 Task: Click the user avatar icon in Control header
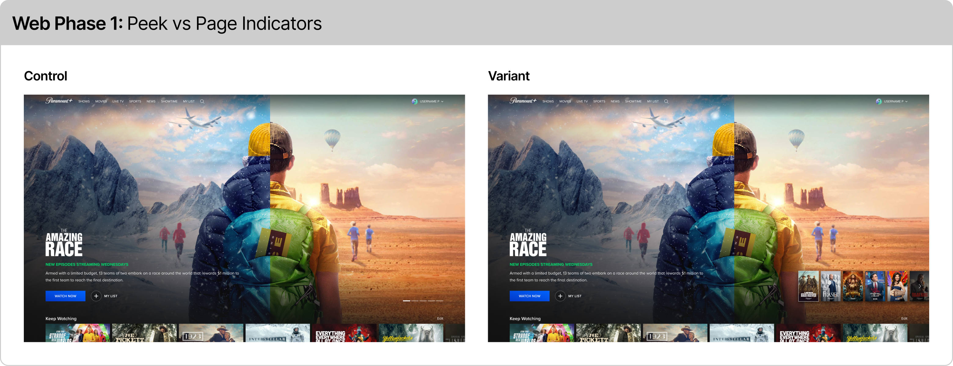(x=415, y=101)
